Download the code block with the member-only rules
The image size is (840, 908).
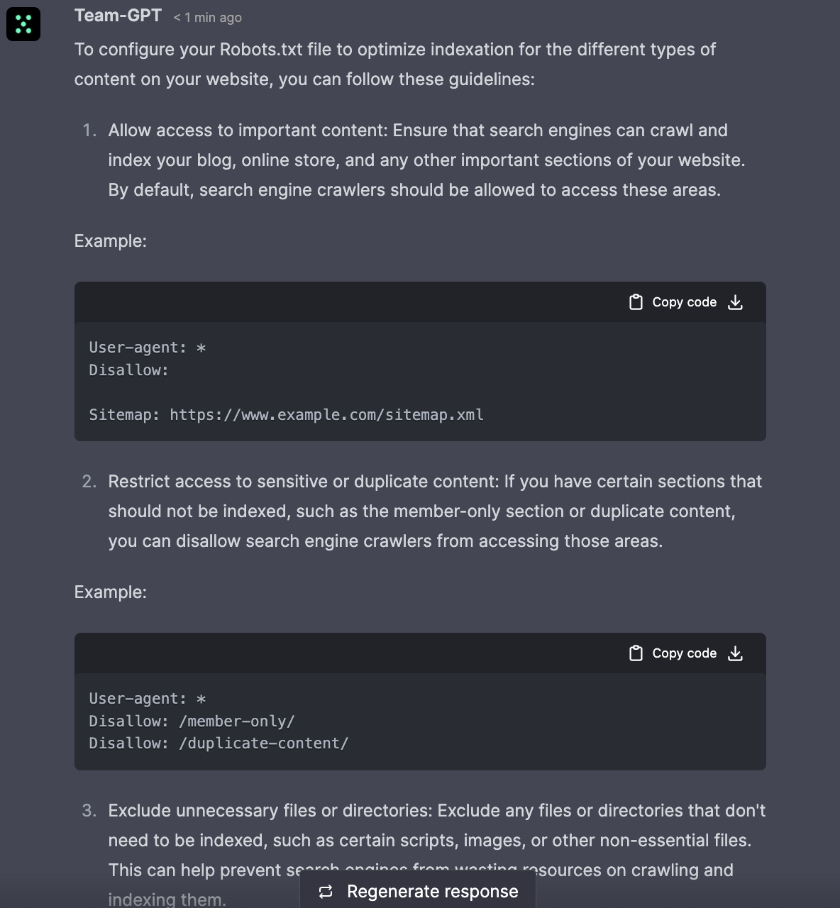736,653
